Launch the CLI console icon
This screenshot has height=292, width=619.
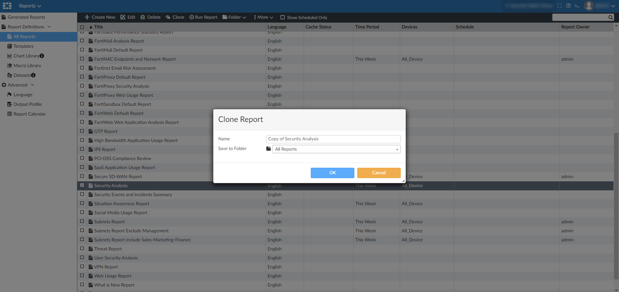pyautogui.click(x=577, y=5)
